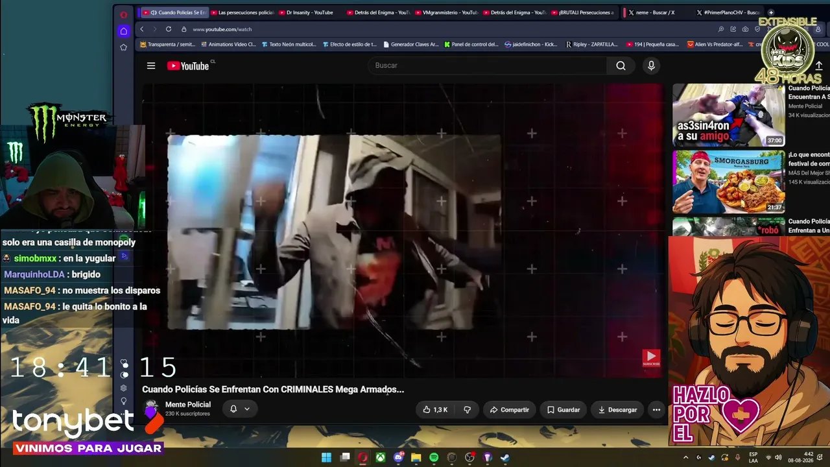830x467 pixels.
Task: Switch to the Cuando Policías Se Enfrentan tab
Action: (175, 12)
